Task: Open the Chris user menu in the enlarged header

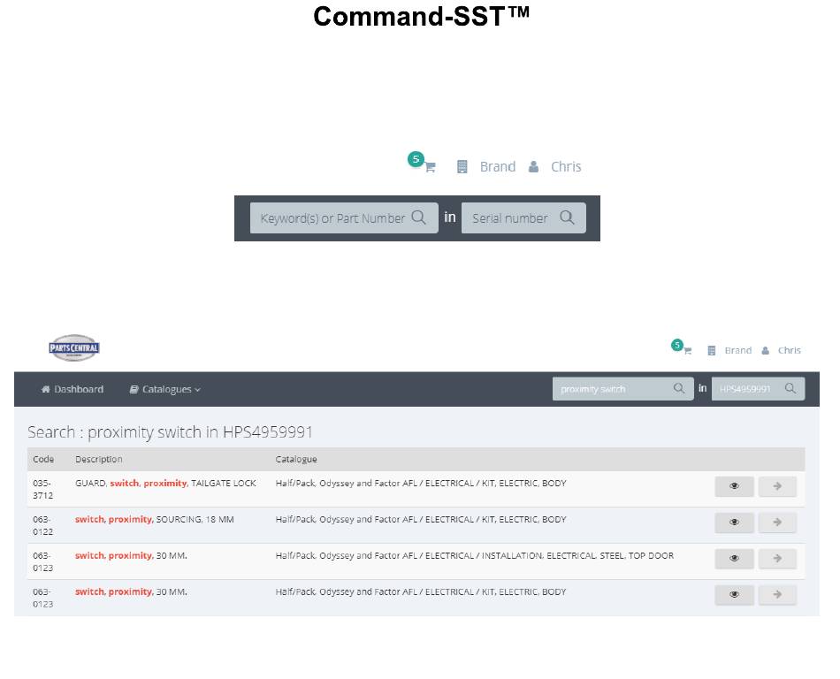Action: point(566,166)
